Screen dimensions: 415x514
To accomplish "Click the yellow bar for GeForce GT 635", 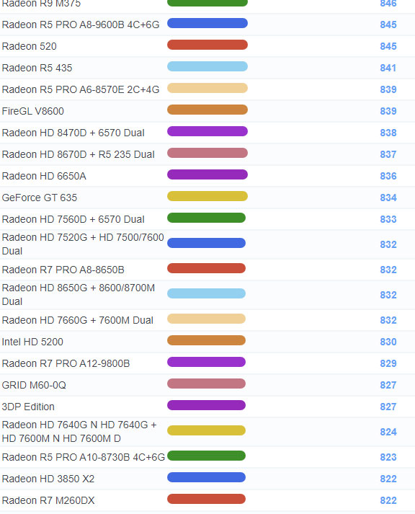I will point(207,196).
